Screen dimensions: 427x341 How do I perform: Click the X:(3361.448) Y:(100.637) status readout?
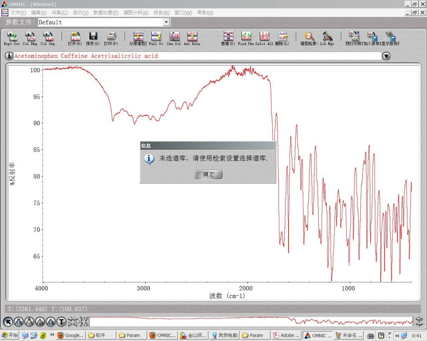48,309
